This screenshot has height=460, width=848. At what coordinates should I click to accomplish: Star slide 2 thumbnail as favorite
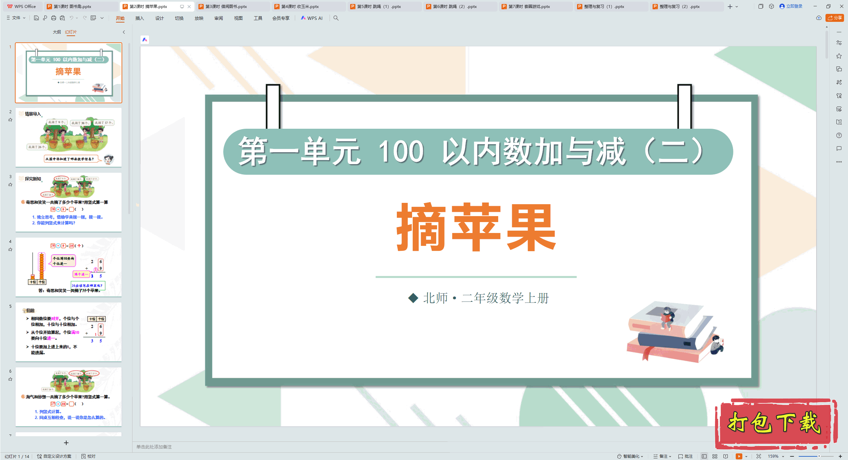10,120
